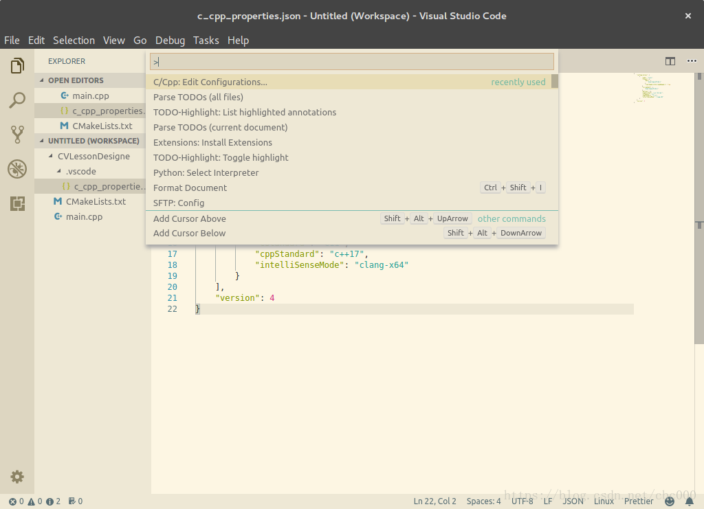Screen dimensions: 704x509
Task: Collapse the Untitled (Workspace) section
Action: point(42,140)
